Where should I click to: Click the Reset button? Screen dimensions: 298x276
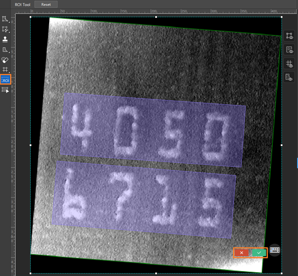[x=46, y=4]
